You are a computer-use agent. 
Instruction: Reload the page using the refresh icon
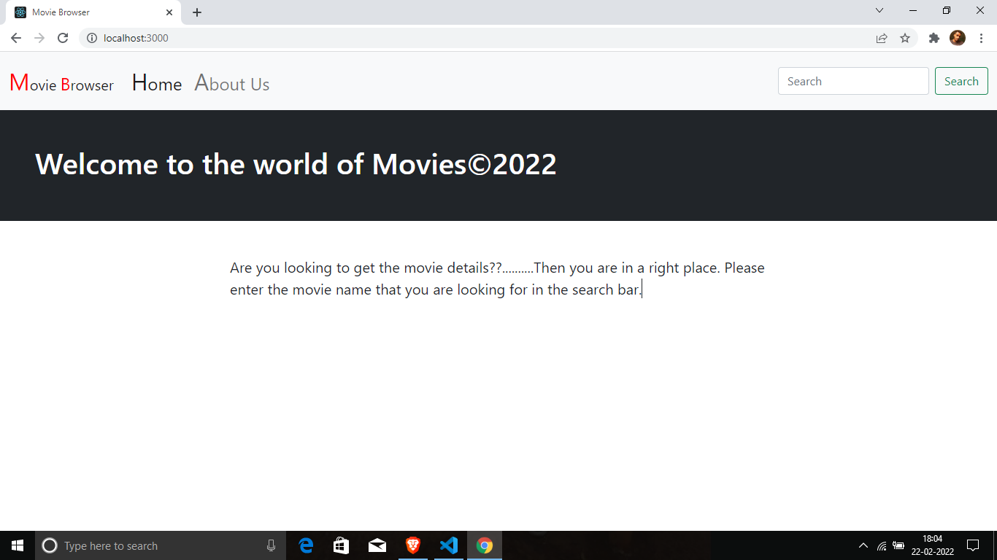point(63,38)
